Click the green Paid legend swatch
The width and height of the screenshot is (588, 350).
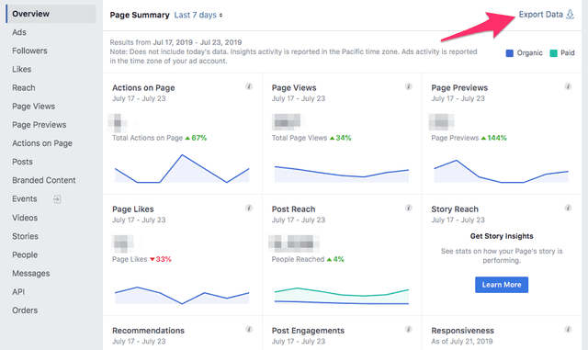tap(553, 53)
